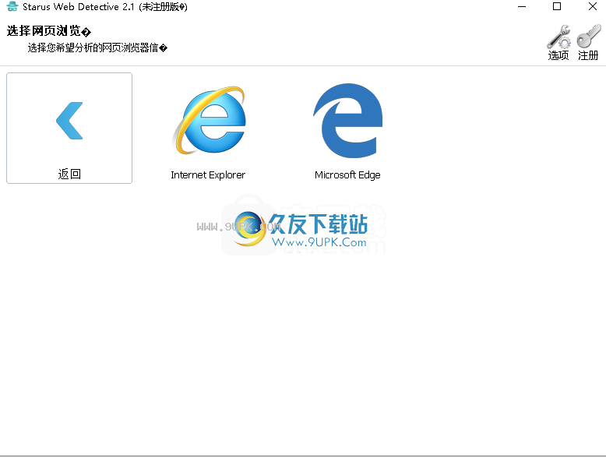The width and height of the screenshot is (606, 458).
Task: Open registration via the key icon
Action: tap(589, 37)
